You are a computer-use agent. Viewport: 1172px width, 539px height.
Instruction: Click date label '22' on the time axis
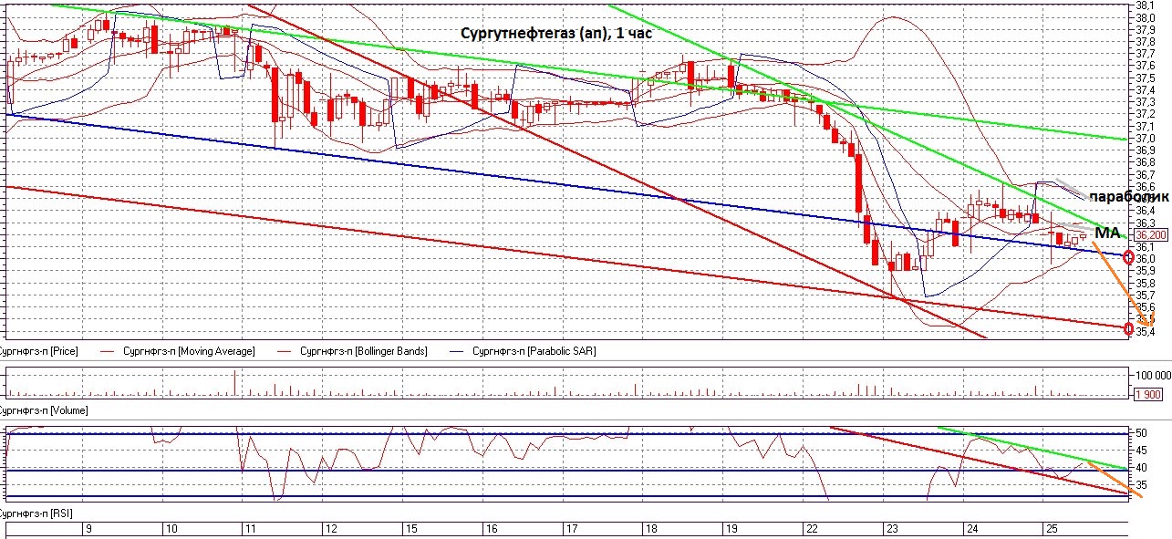[811, 529]
